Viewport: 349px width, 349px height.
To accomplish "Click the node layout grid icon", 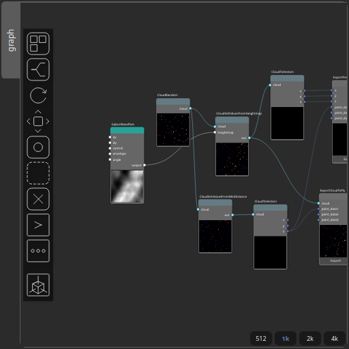I will pos(38,44).
